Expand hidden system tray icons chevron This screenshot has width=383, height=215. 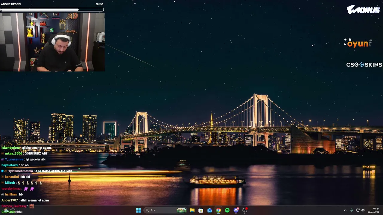coord(345,210)
